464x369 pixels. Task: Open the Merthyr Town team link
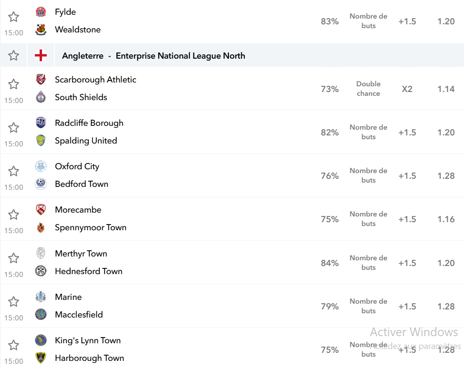[81, 254]
